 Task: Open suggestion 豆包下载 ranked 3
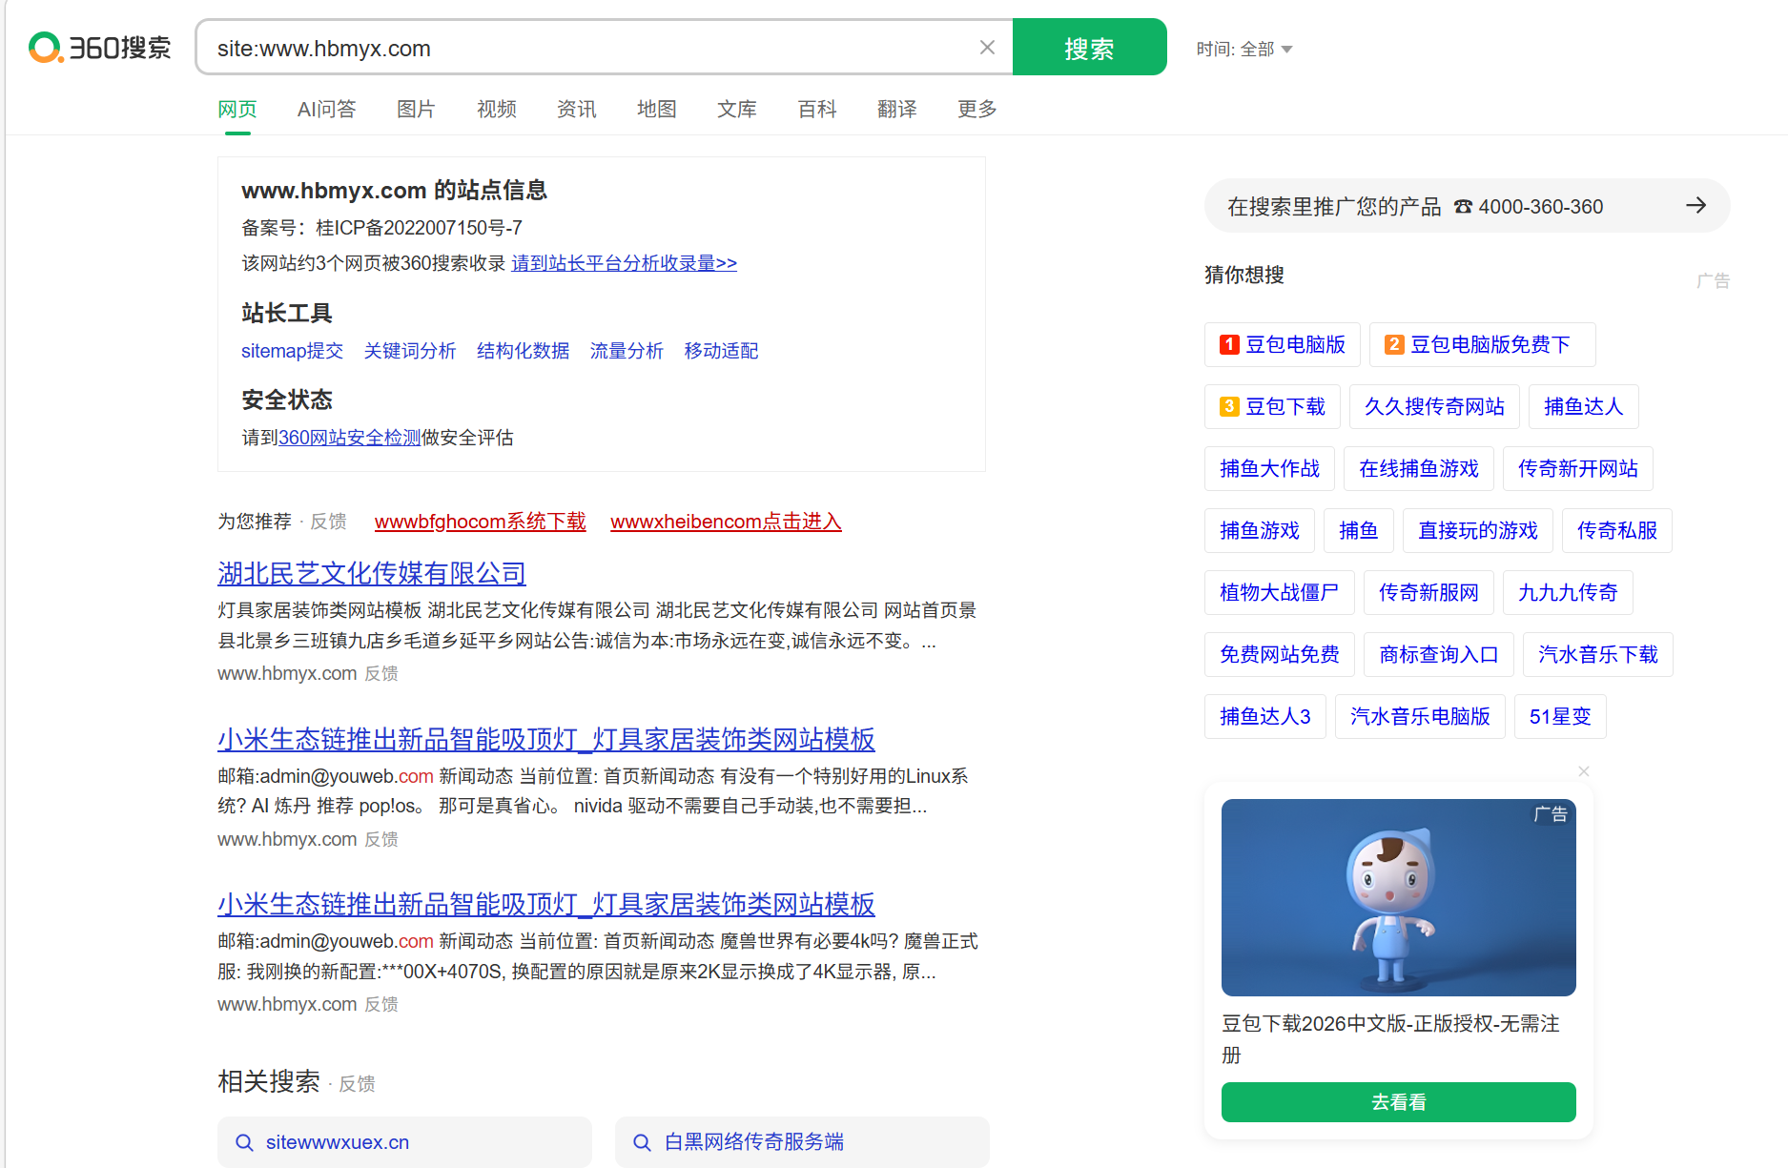(1272, 406)
